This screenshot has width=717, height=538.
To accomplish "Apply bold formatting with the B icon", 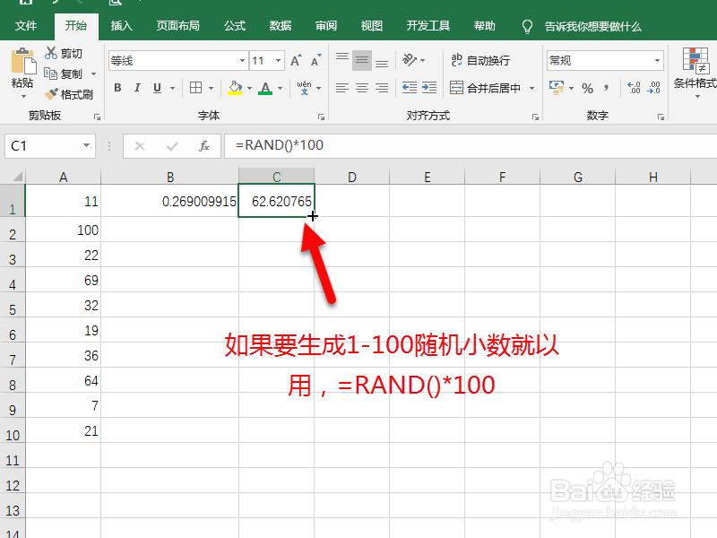I will (x=117, y=88).
